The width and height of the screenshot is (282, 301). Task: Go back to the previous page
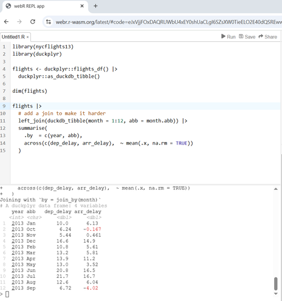pos(7,22)
